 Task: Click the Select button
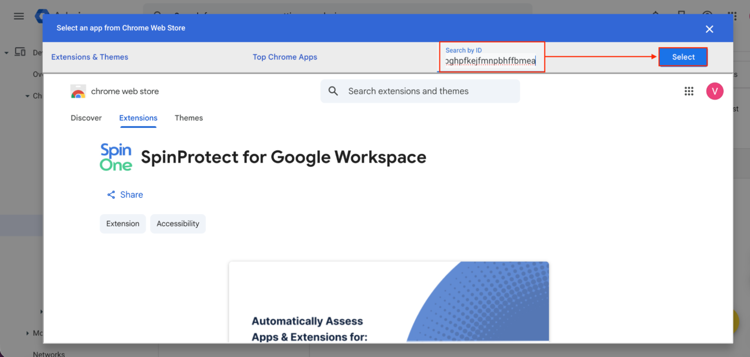(x=683, y=57)
